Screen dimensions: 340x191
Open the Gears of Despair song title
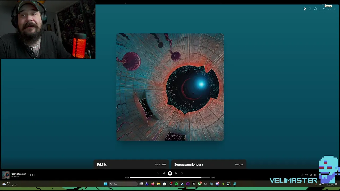19,174
